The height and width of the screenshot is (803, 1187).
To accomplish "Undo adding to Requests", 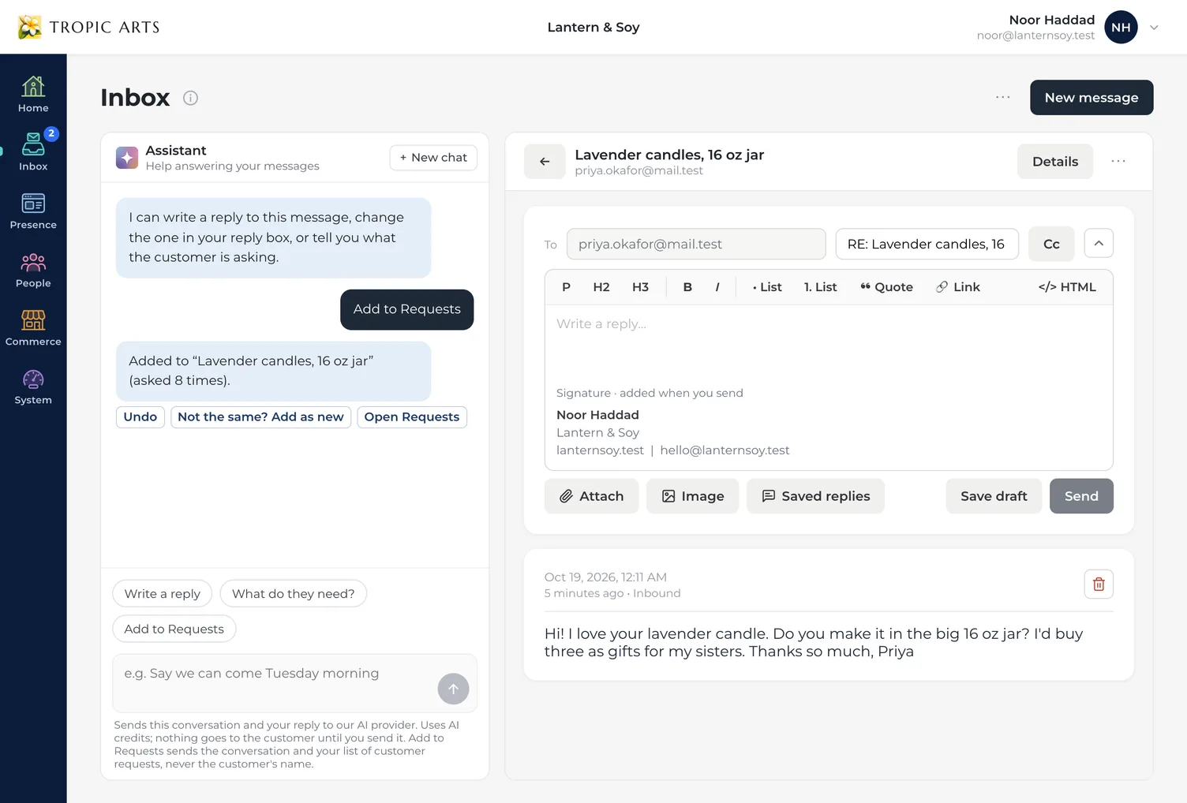I will 140,417.
